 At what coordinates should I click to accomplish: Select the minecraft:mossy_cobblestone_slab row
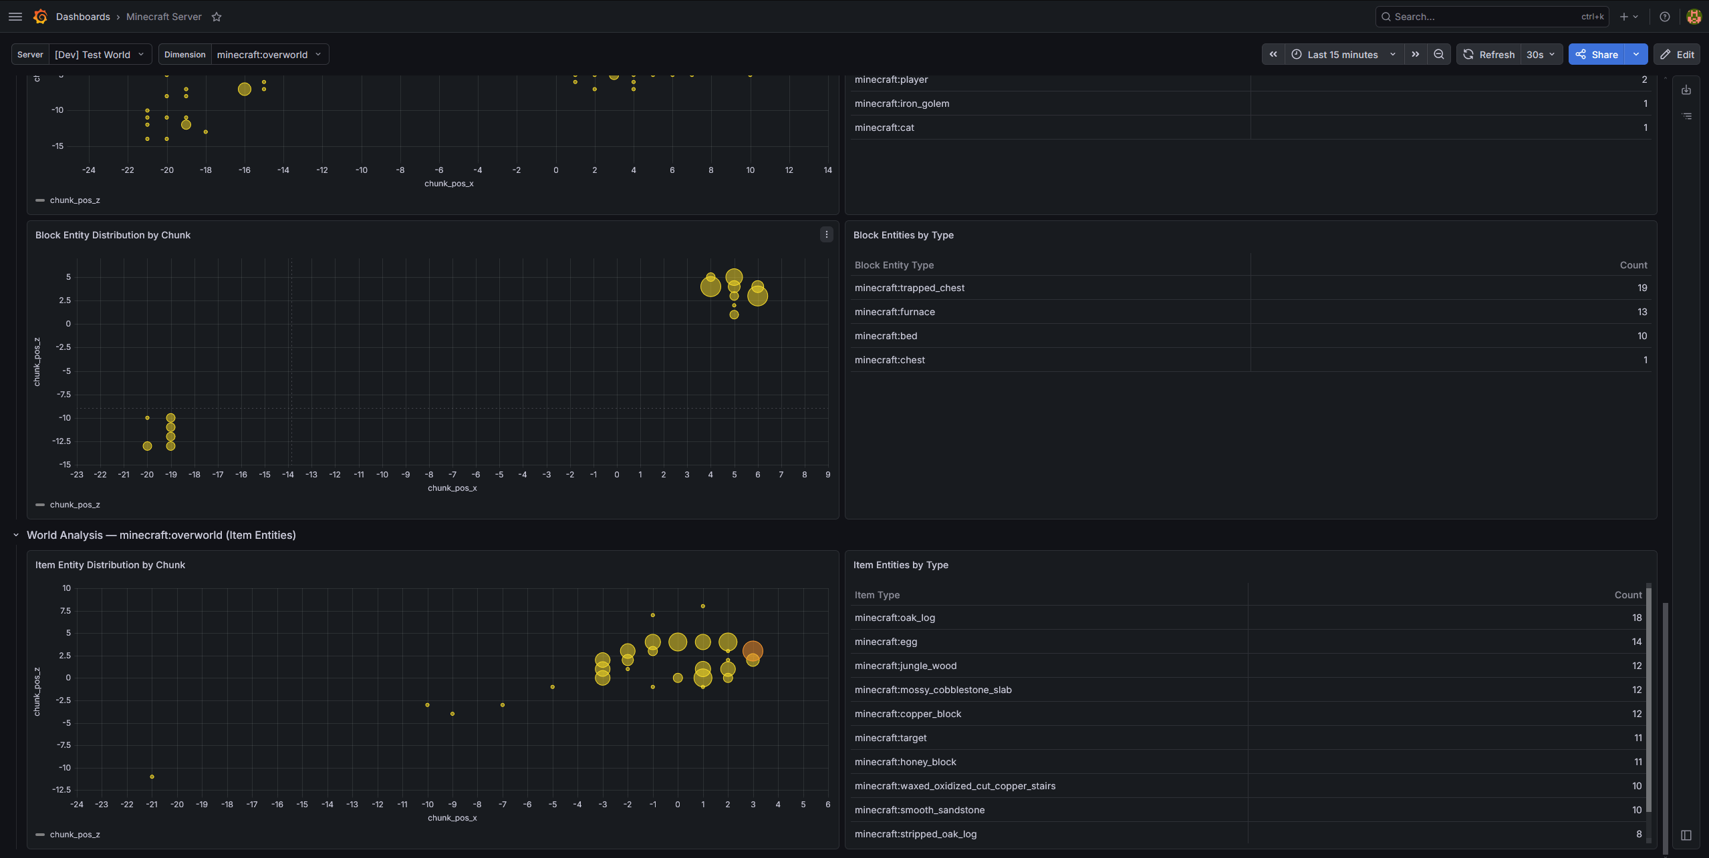1247,690
